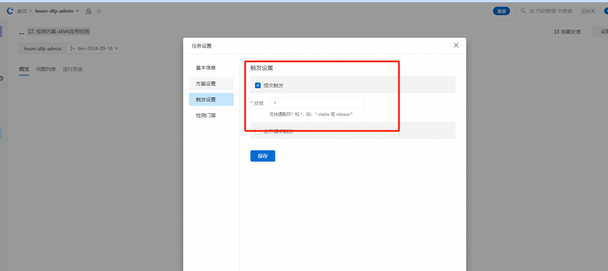Click the 保存 save button
This screenshot has width=608, height=271.
pos(263,156)
